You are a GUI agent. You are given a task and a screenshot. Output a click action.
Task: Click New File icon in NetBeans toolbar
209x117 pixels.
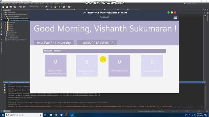(x=3, y=7)
